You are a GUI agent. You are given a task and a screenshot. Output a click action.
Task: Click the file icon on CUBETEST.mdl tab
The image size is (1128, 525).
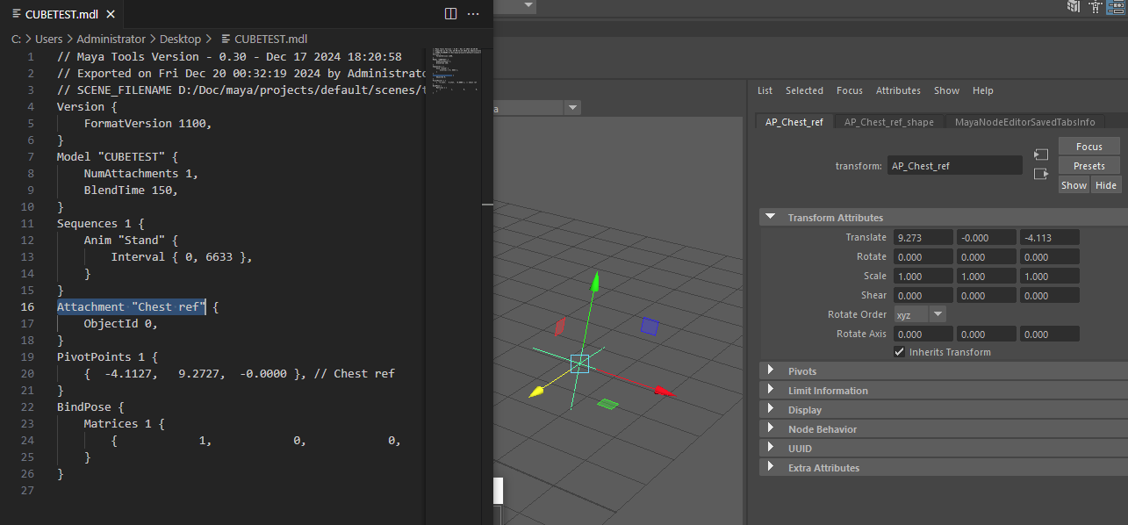coord(17,14)
